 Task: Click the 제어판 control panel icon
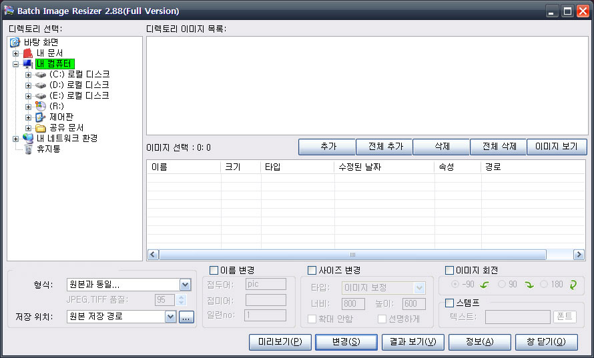coord(41,117)
